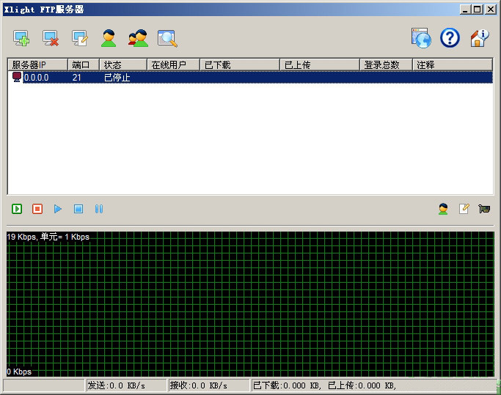The height and width of the screenshot is (395, 501).
Task: Click the notepad edit icon above graph
Action: point(464,209)
